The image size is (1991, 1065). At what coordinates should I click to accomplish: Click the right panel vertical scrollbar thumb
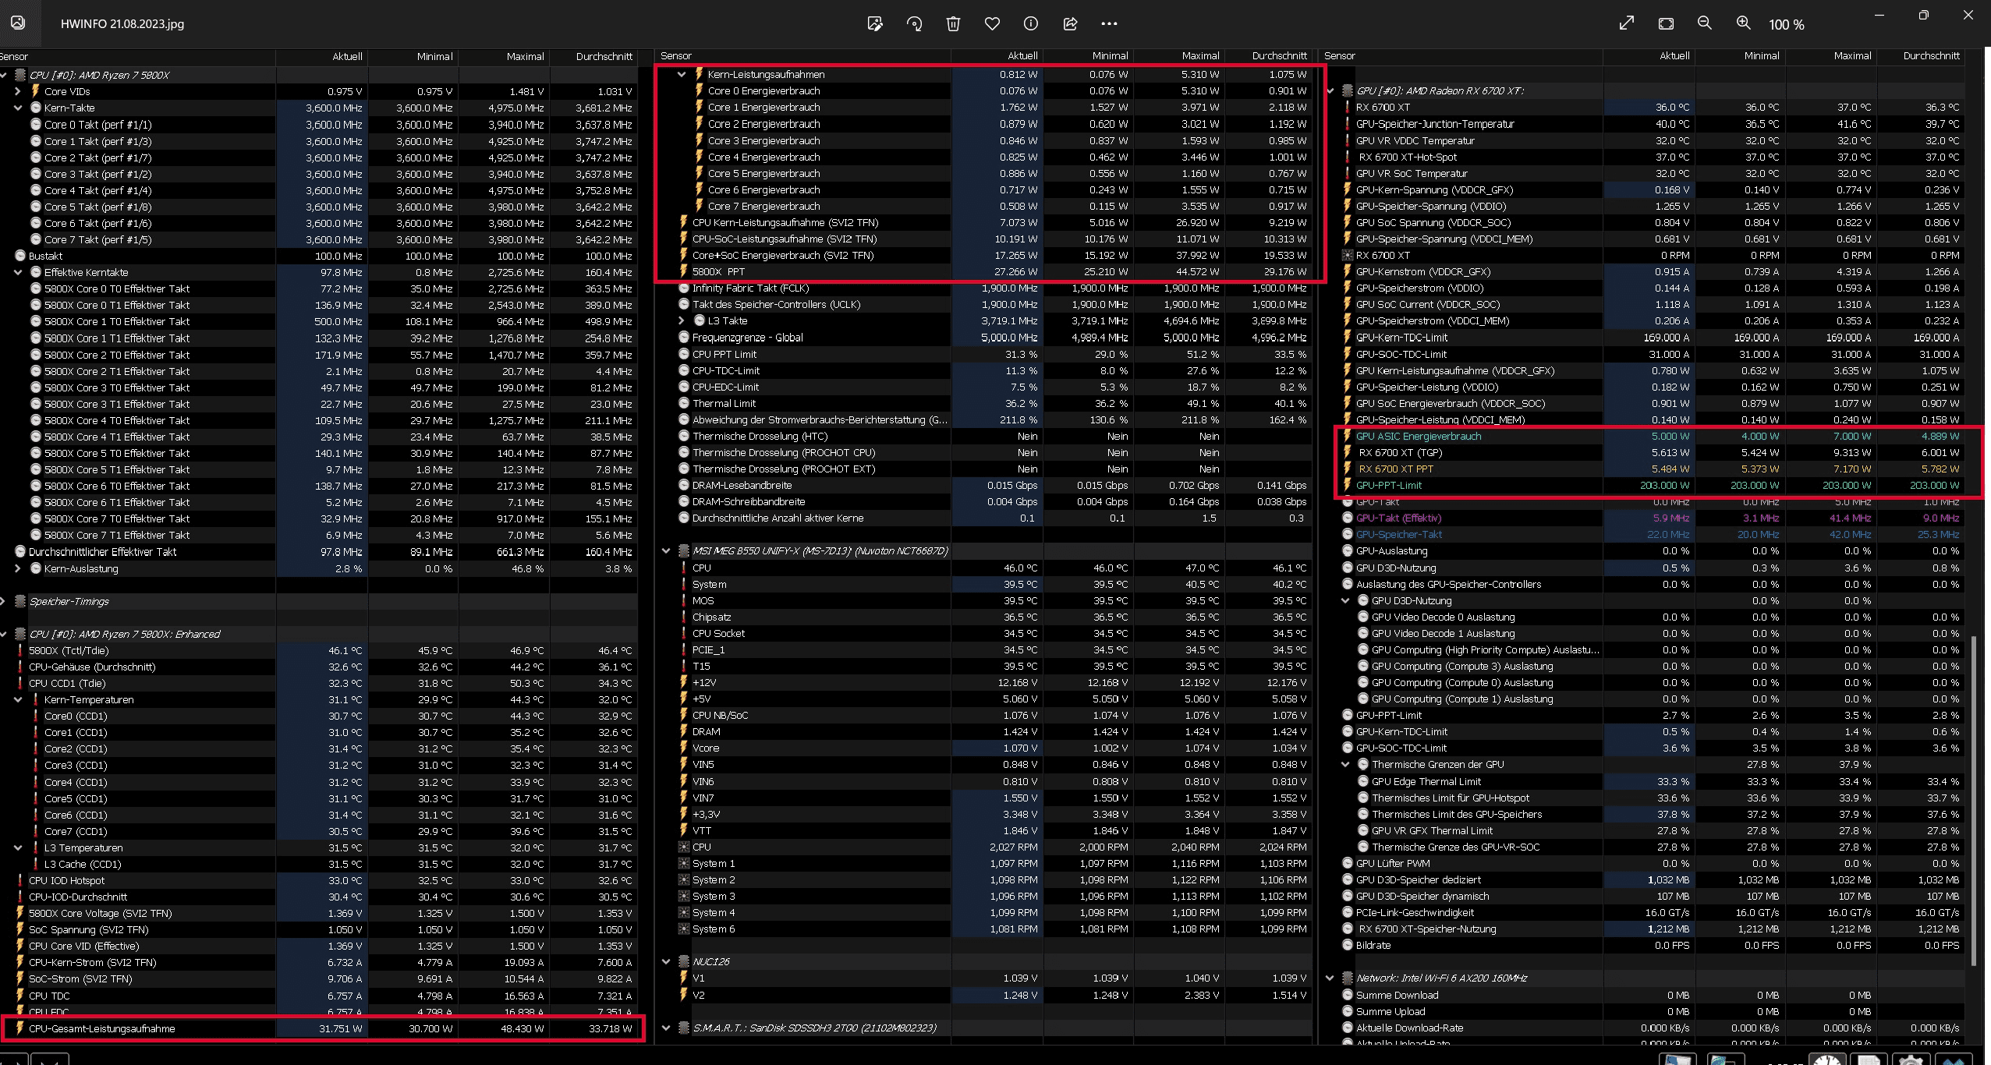pos(1974,801)
